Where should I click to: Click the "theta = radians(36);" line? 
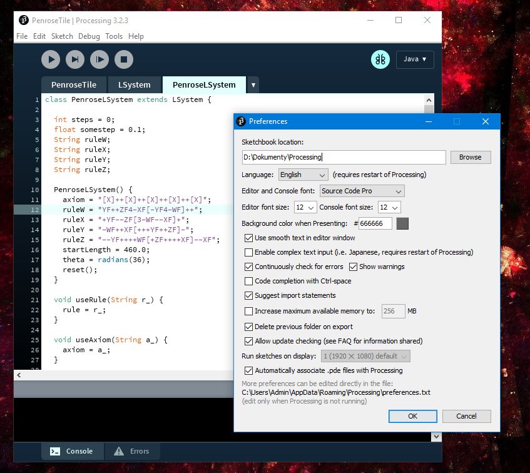106,260
